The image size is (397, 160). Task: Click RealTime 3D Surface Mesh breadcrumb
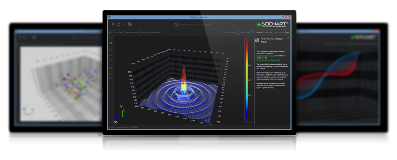[x=151, y=33]
